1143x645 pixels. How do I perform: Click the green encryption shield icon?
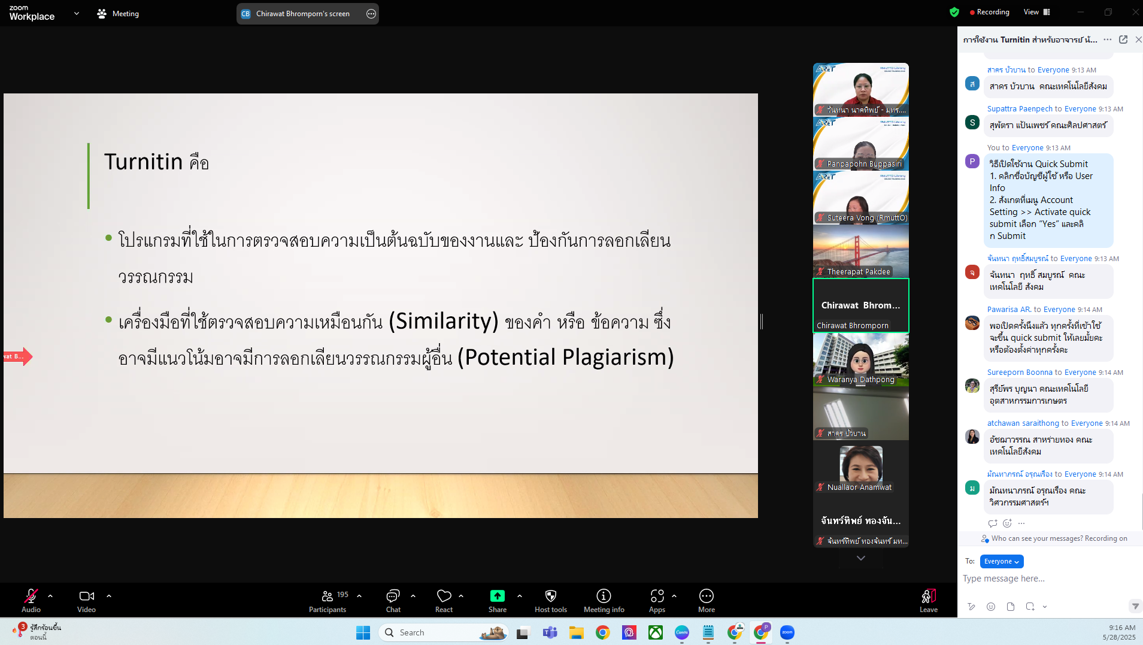(954, 12)
